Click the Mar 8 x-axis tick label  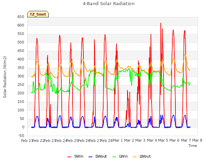click(x=197, y=140)
